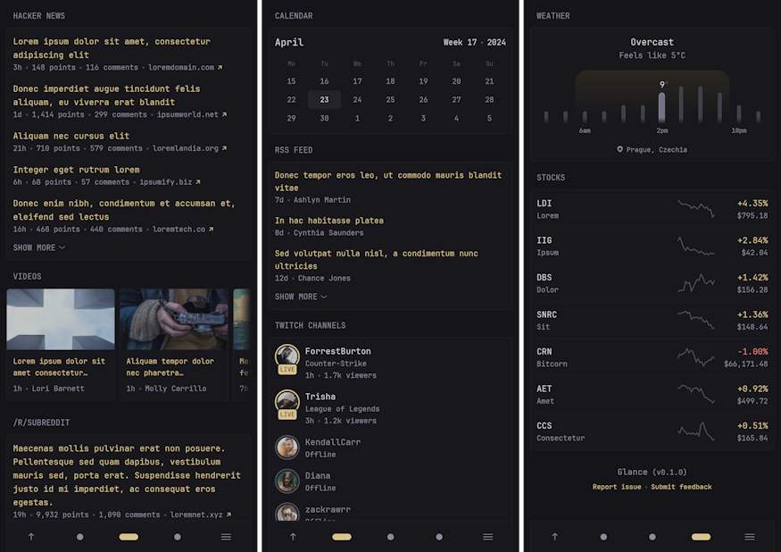The image size is (781, 552).
Task: Click the scroll-to-top arrow in the middle column
Action: click(293, 537)
